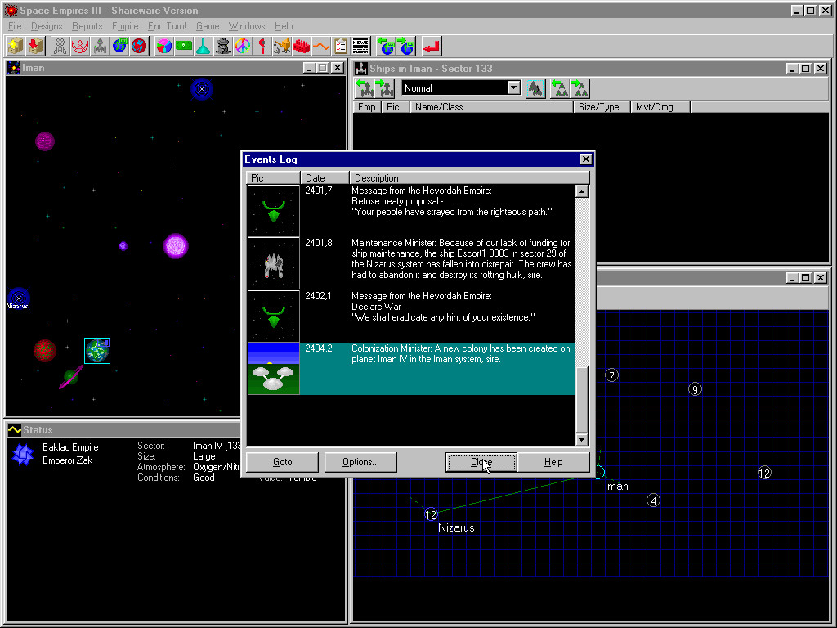Open the NEWS events log icon
Image resolution: width=837 pixels, height=628 pixels.
coord(360,46)
